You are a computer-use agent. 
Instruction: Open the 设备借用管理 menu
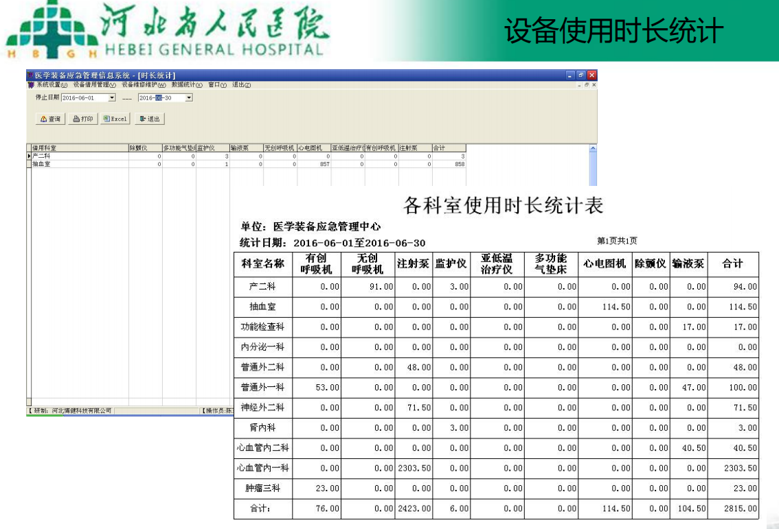[x=94, y=85]
